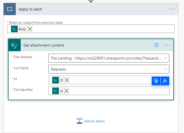Click the ID token in Id field
The height and width of the screenshot is (133, 184).
[x=61, y=80]
